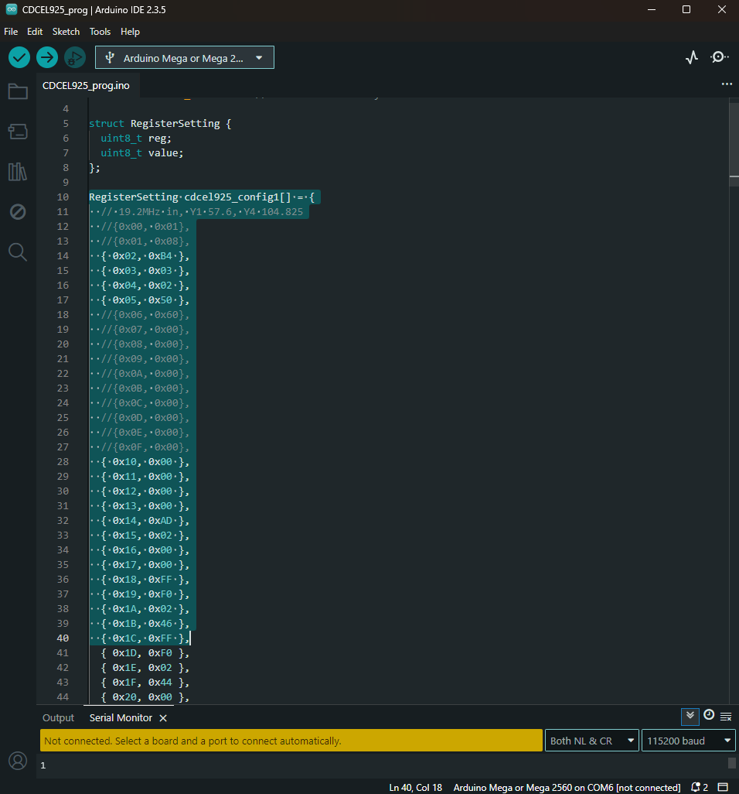Image resolution: width=739 pixels, height=794 pixels.
Task: Open the 115200 baud rate dropdown
Action: tap(688, 741)
